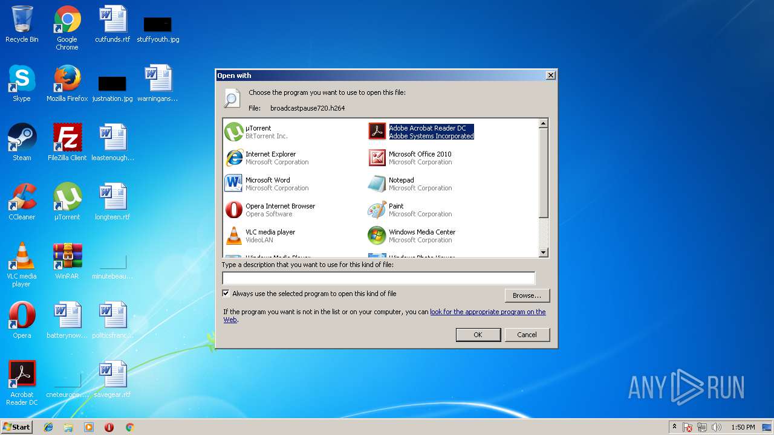Image resolution: width=774 pixels, height=435 pixels.
Task: Show hidden system tray icons
Action: tap(674, 427)
